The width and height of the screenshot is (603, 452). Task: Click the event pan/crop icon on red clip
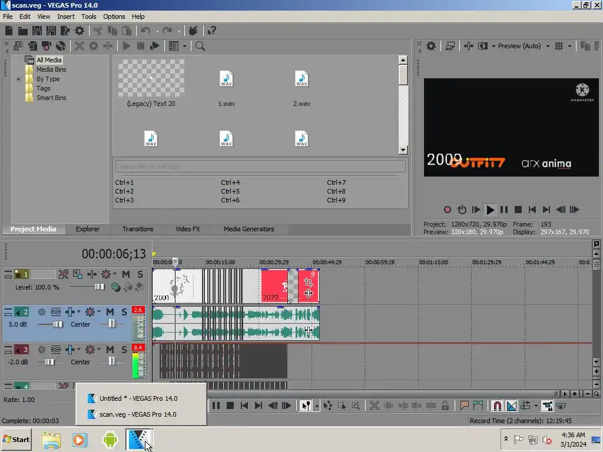tap(309, 283)
